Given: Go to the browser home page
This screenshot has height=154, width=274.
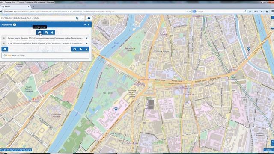Looking at the screenshot, I should pyautogui.click(x=267, y=12).
